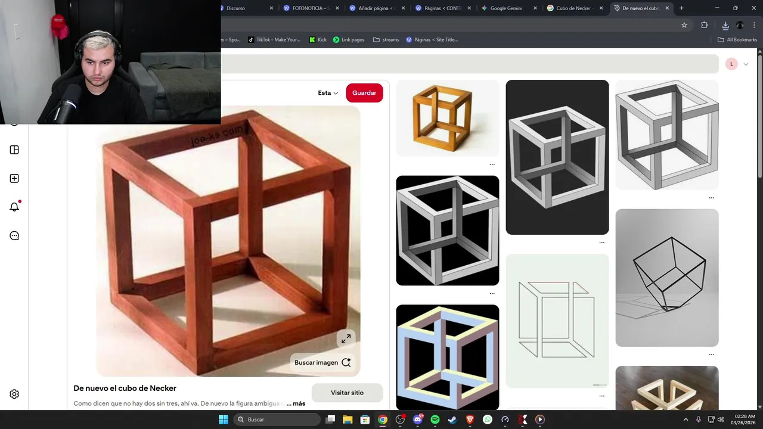Viewport: 763px width, 429px height.
Task: Switch to the Discurso tab
Action: 246,8
